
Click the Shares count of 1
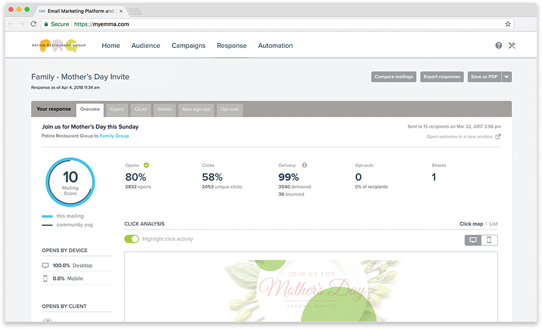(x=434, y=177)
